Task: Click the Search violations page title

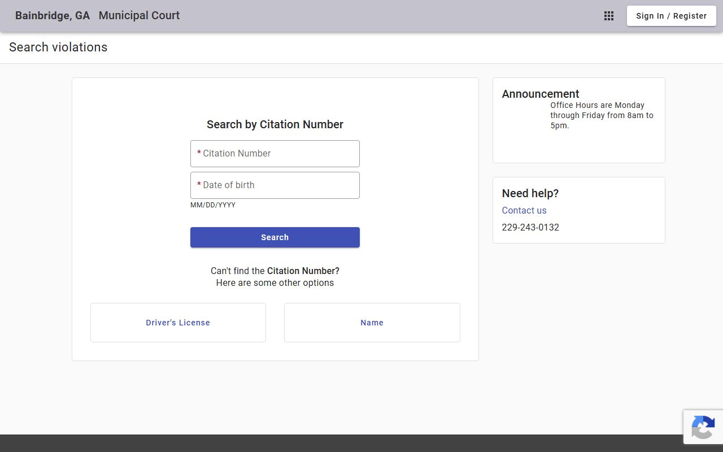Action: tap(58, 47)
